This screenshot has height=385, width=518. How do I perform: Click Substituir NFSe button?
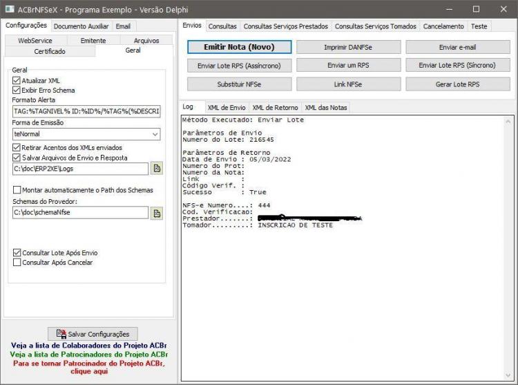[x=239, y=84]
